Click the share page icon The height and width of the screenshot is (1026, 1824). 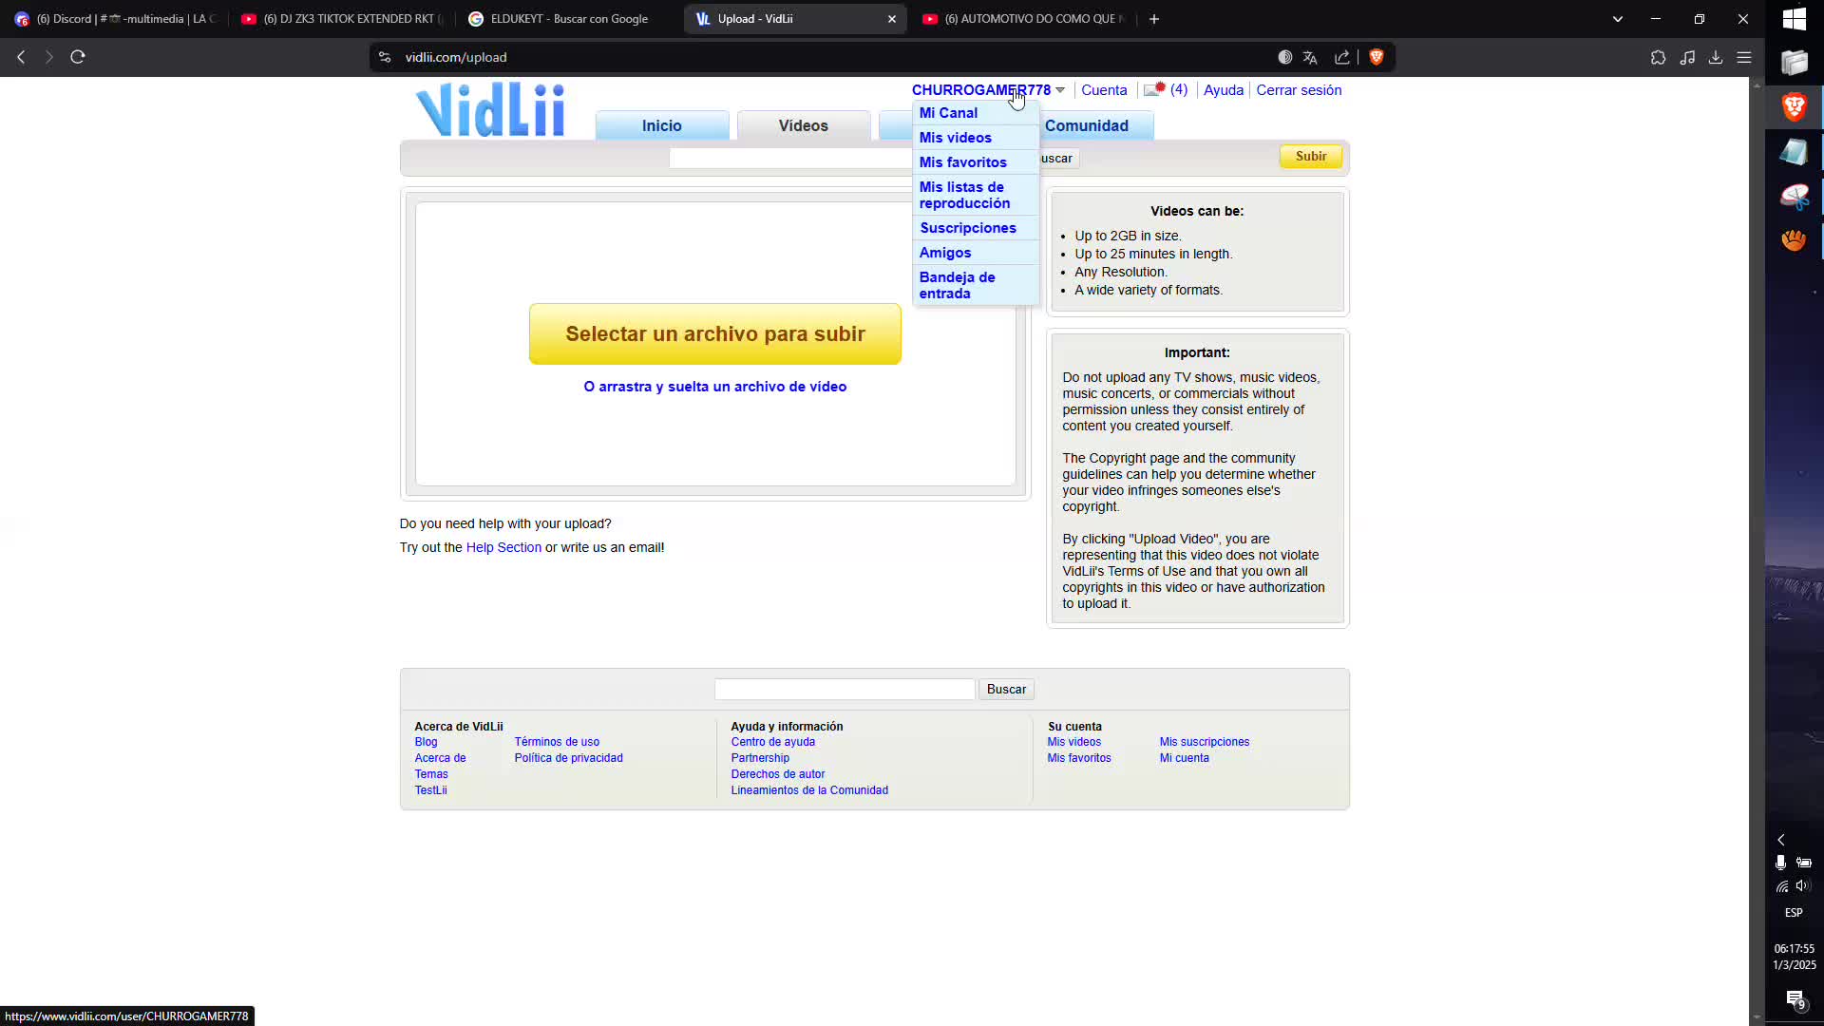coord(1342,57)
